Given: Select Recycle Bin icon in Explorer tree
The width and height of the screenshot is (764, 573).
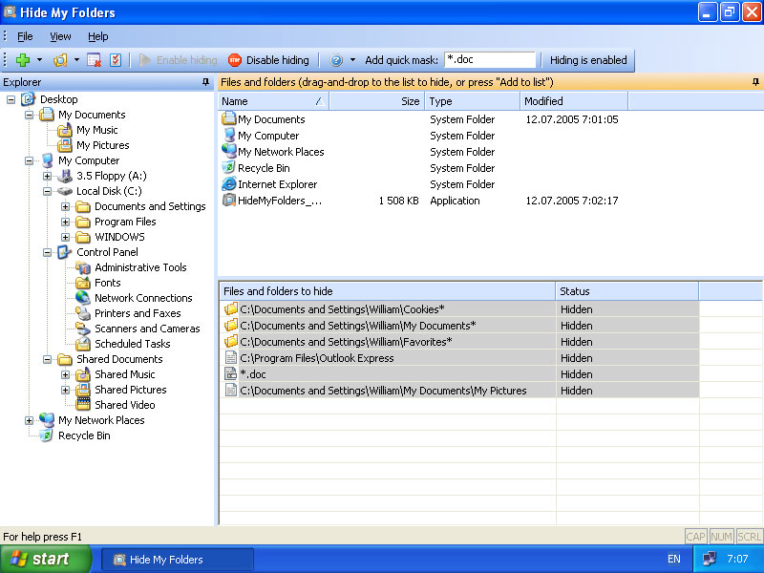Looking at the screenshot, I should [47, 435].
